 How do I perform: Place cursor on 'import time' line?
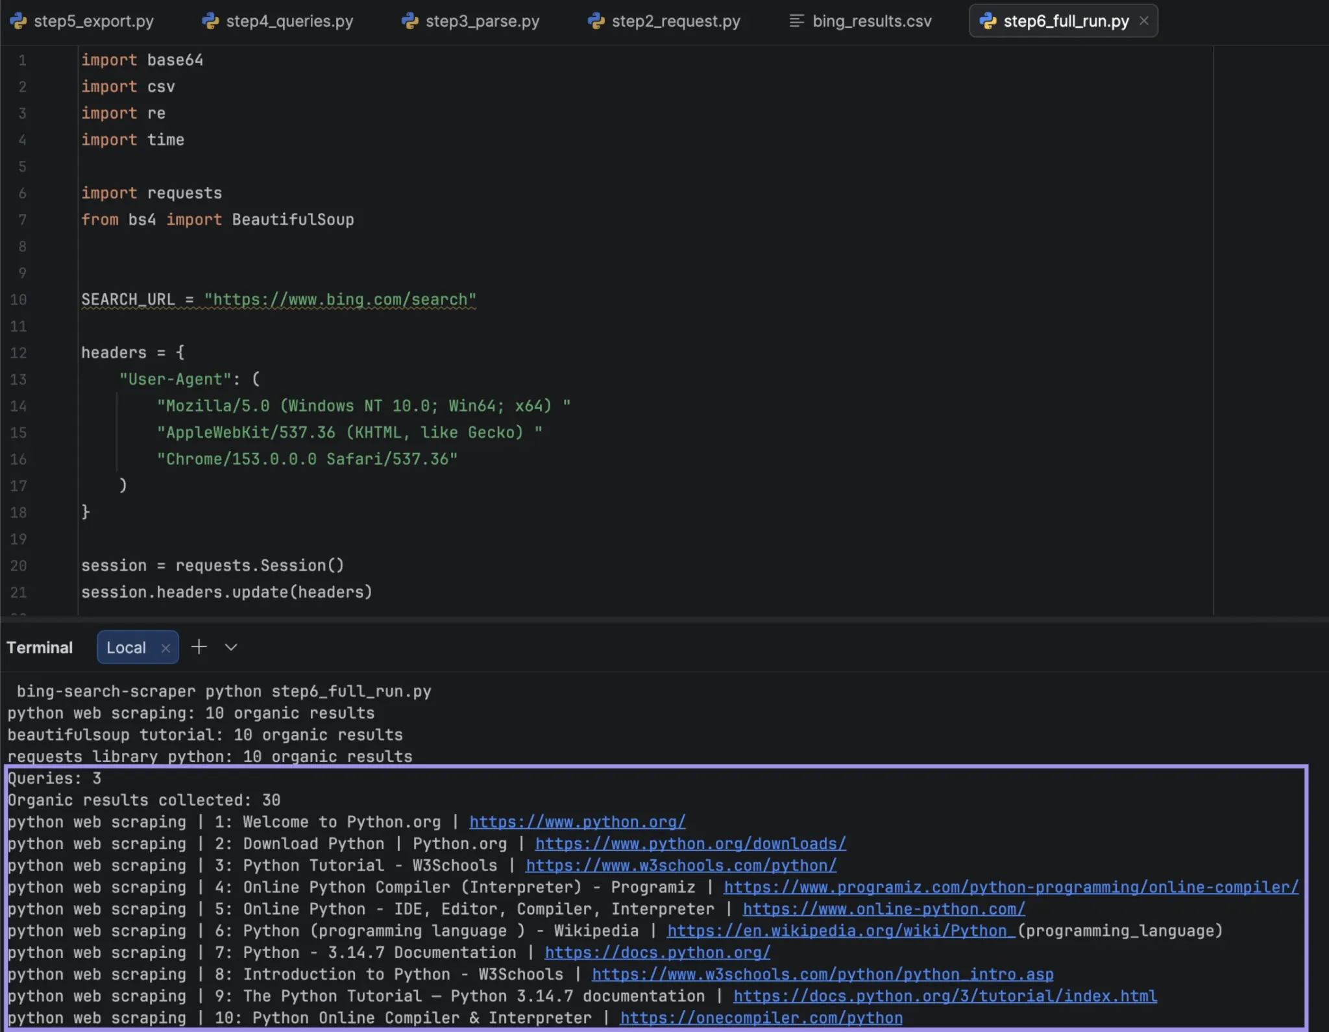(x=132, y=140)
